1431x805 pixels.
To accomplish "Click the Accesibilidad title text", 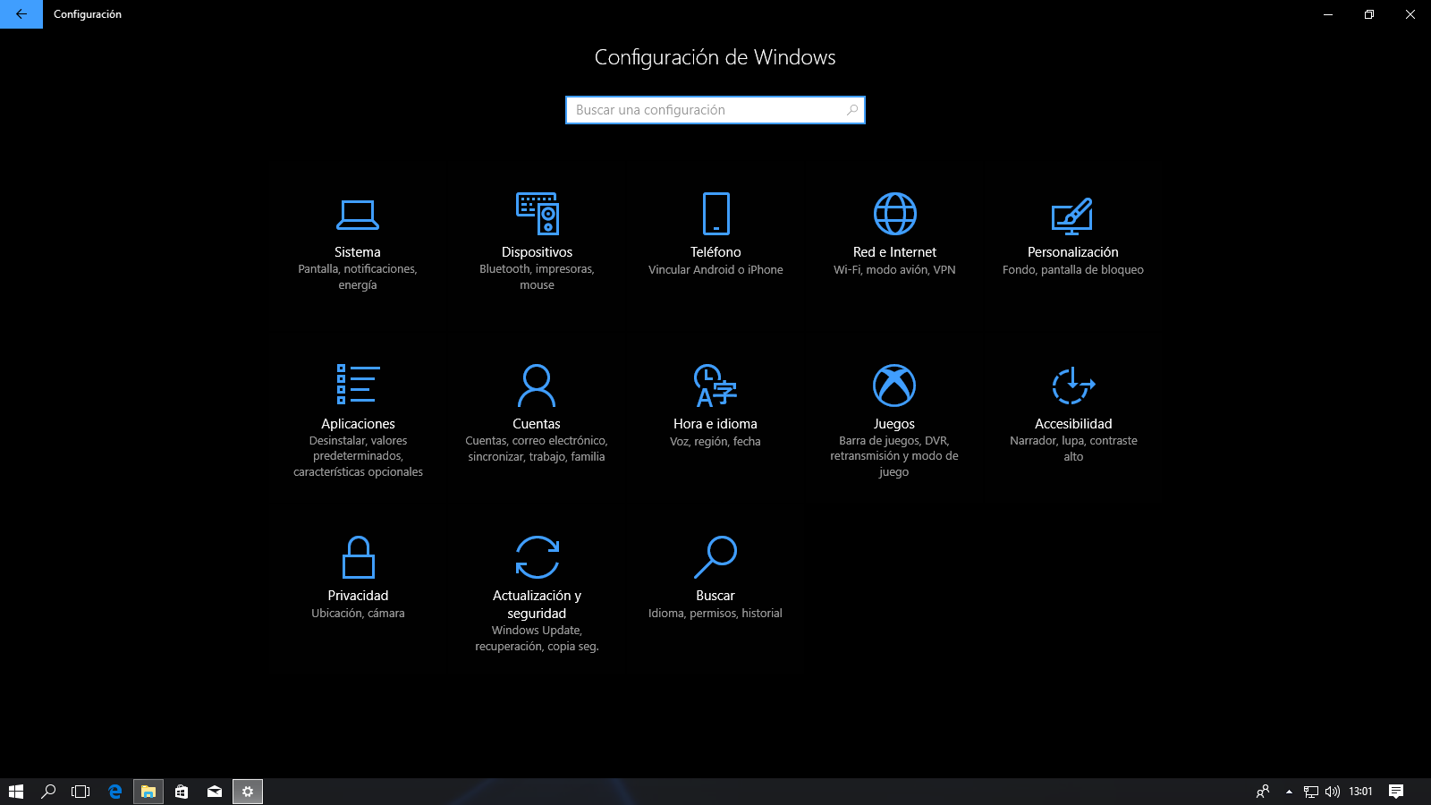I will tap(1073, 424).
